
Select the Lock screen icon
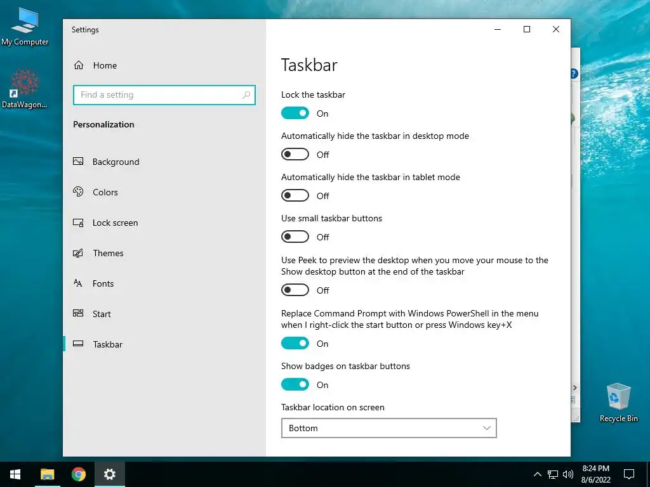pyautogui.click(x=78, y=223)
